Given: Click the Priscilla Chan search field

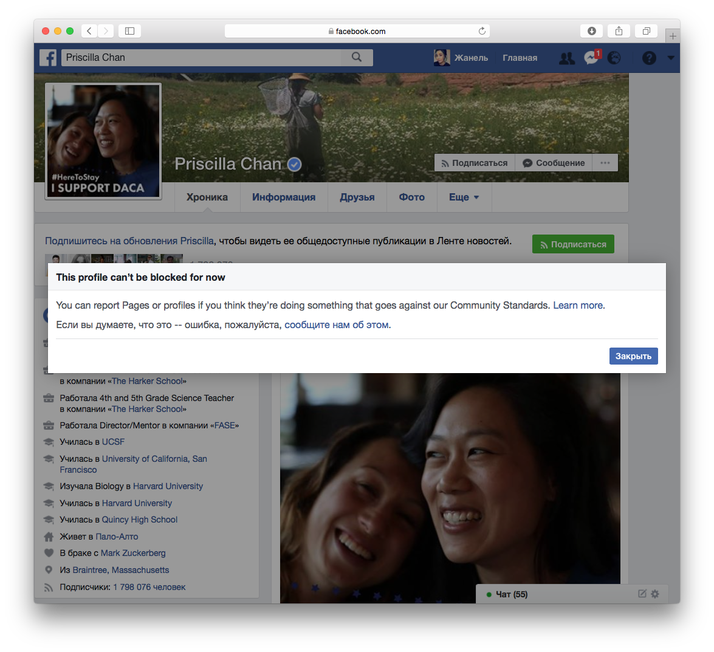Looking at the screenshot, I should (201, 57).
